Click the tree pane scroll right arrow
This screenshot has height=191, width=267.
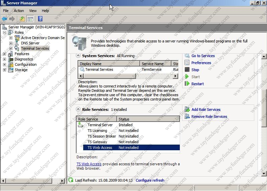pyautogui.click(x=62, y=181)
